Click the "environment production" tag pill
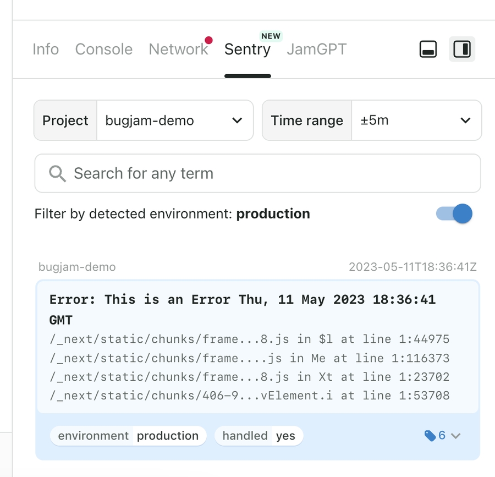The image size is (495, 477). tap(128, 436)
